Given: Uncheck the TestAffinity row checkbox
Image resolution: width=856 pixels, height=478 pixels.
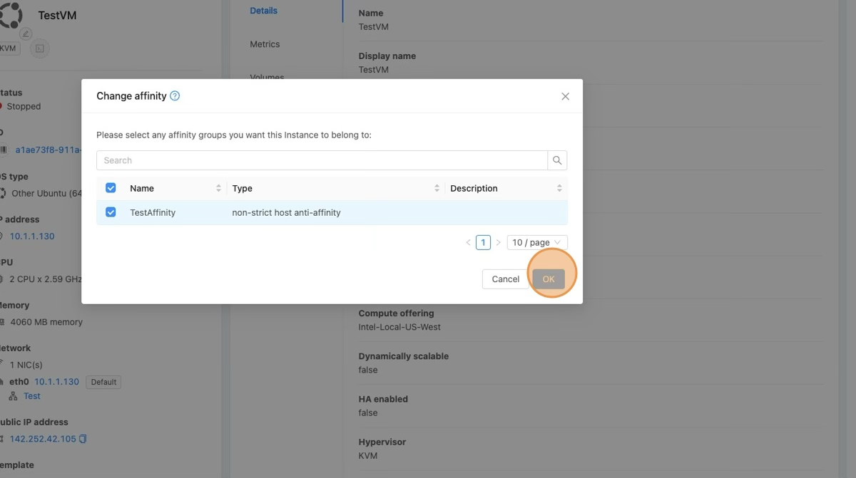Looking at the screenshot, I should [x=111, y=212].
